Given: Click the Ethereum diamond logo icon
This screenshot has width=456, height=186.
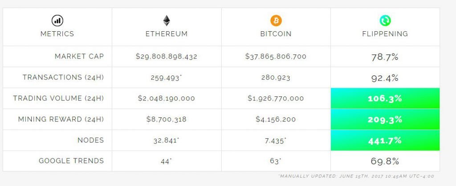Looking at the screenshot, I should pyautogui.click(x=167, y=21).
